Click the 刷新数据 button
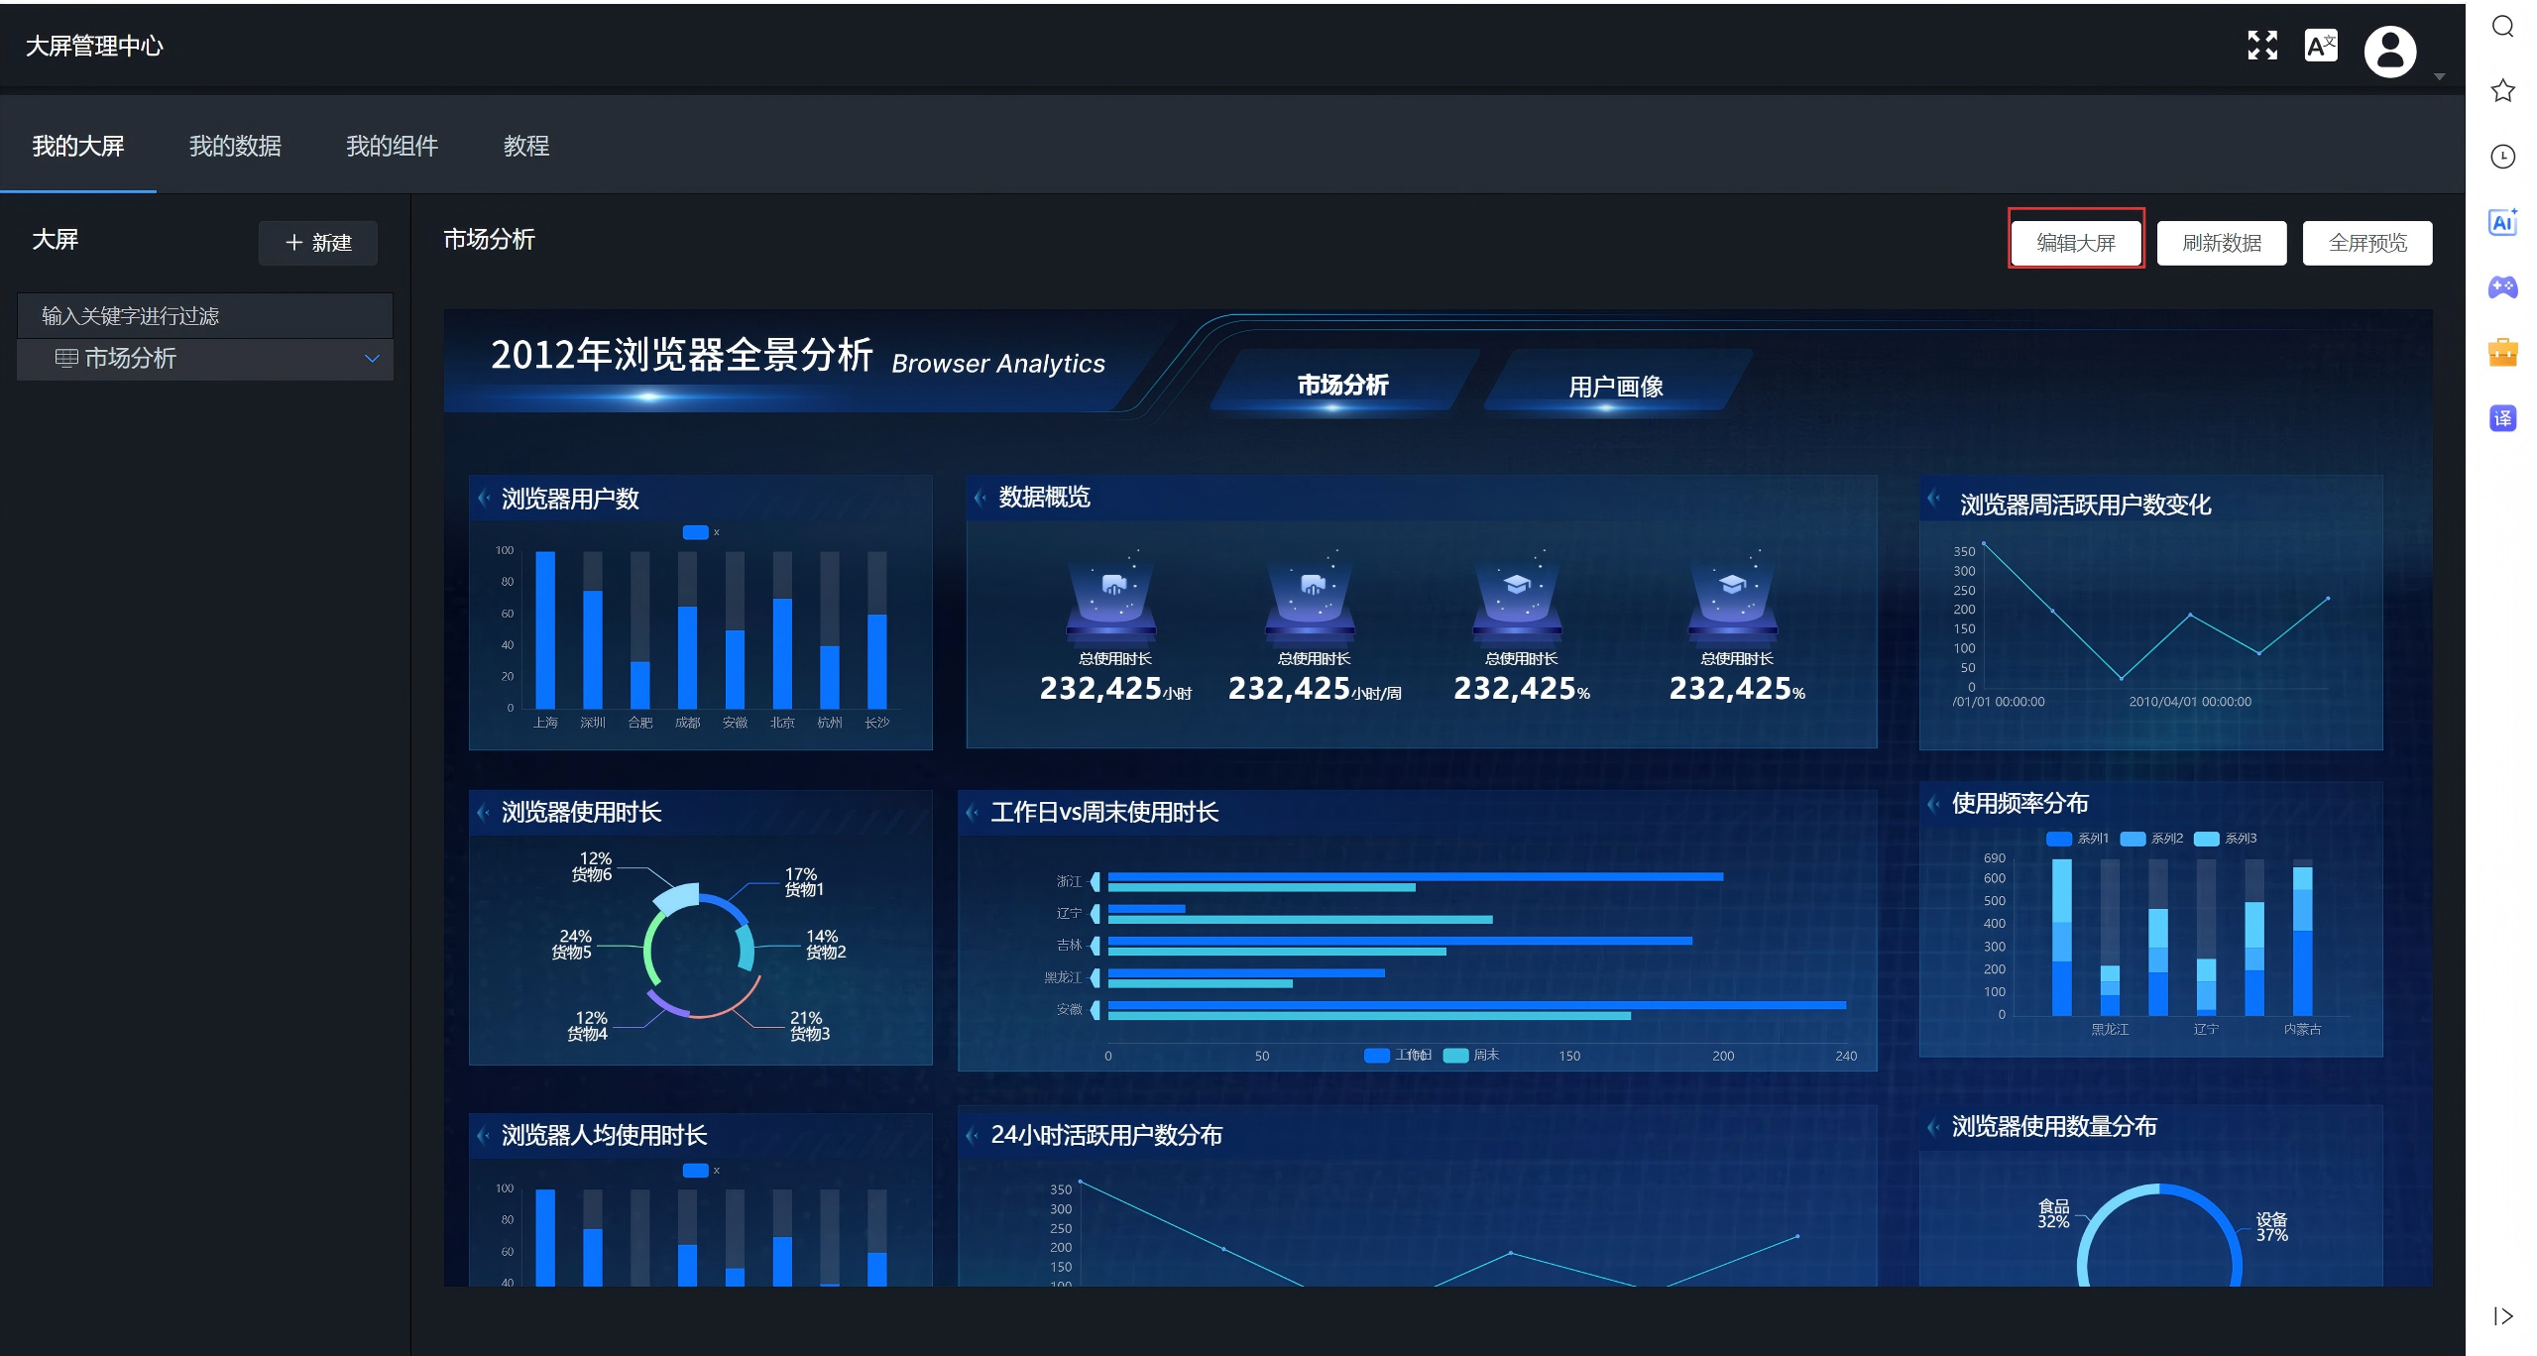The image size is (2537, 1356). pos(2221,243)
